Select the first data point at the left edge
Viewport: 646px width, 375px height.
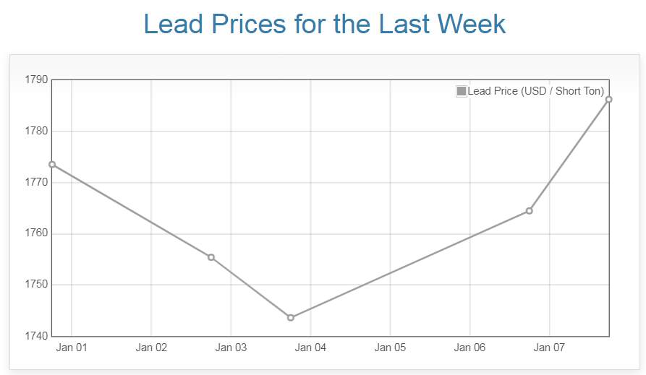pyautogui.click(x=52, y=165)
